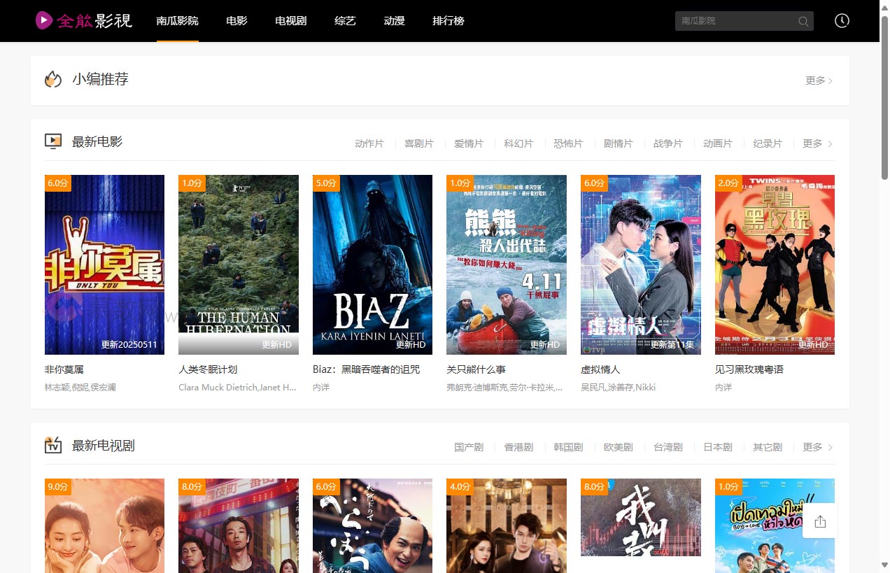Screen dimensions: 890x573
Task: Open the 虚拟情人 poster thumbnail
Action: (x=640, y=264)
